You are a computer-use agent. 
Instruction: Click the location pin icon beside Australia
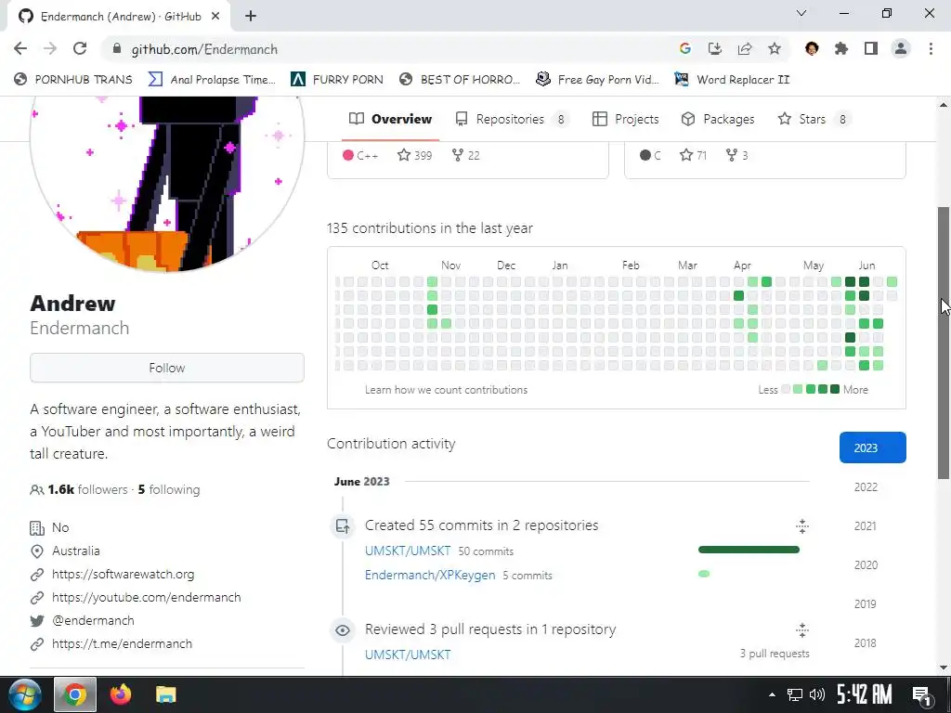point(37,551)
